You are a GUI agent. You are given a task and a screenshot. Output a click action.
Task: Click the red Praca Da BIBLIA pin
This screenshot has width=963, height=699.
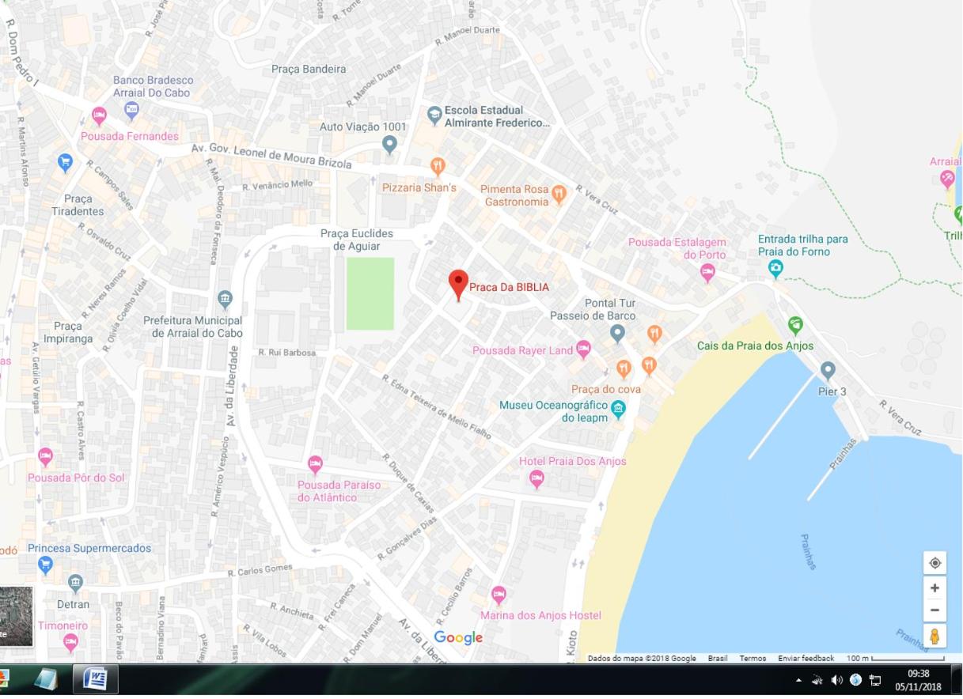point(458,284)
